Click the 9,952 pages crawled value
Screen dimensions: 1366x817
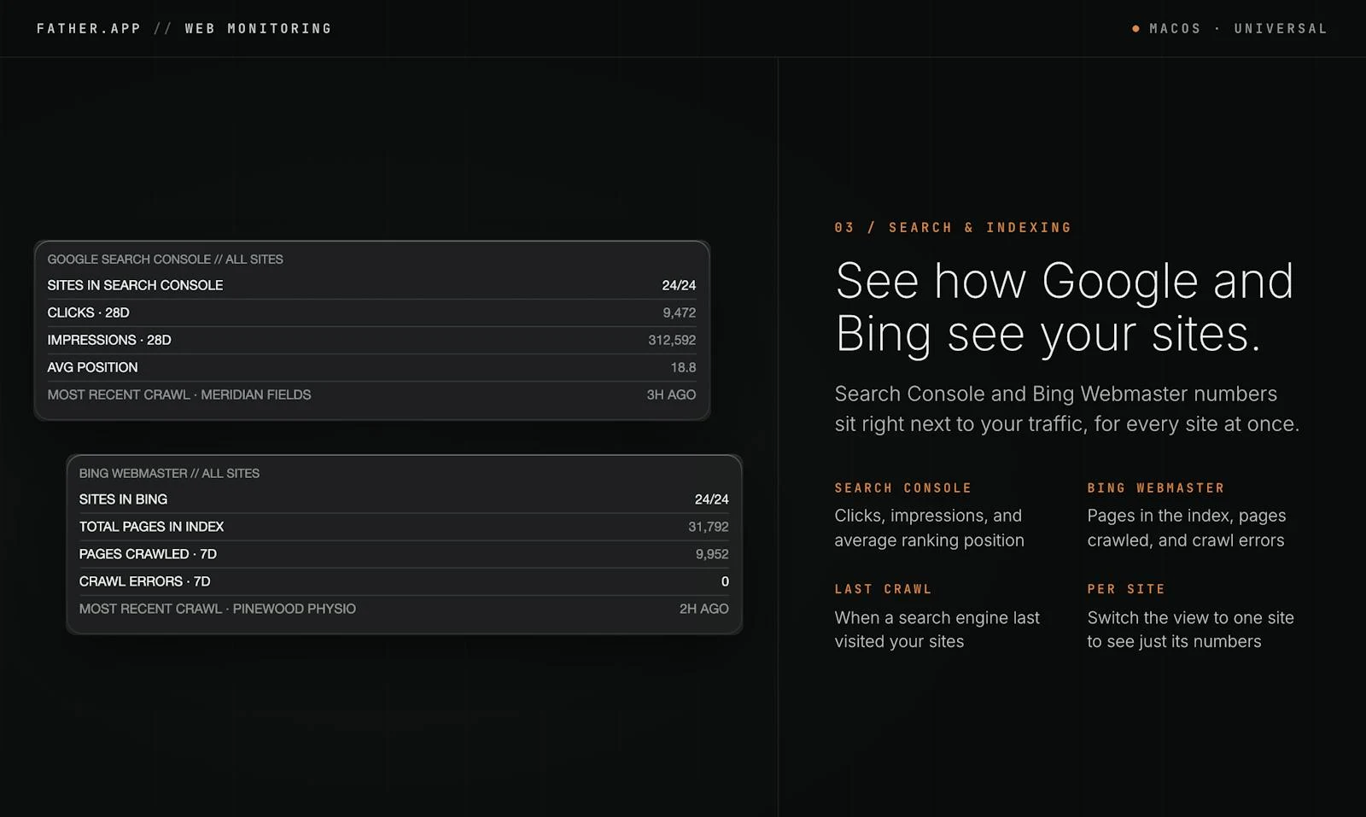712,554
